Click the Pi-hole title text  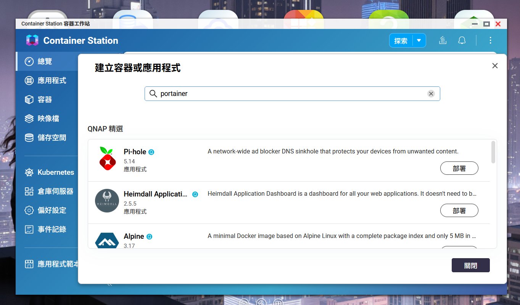pos(135,152)
